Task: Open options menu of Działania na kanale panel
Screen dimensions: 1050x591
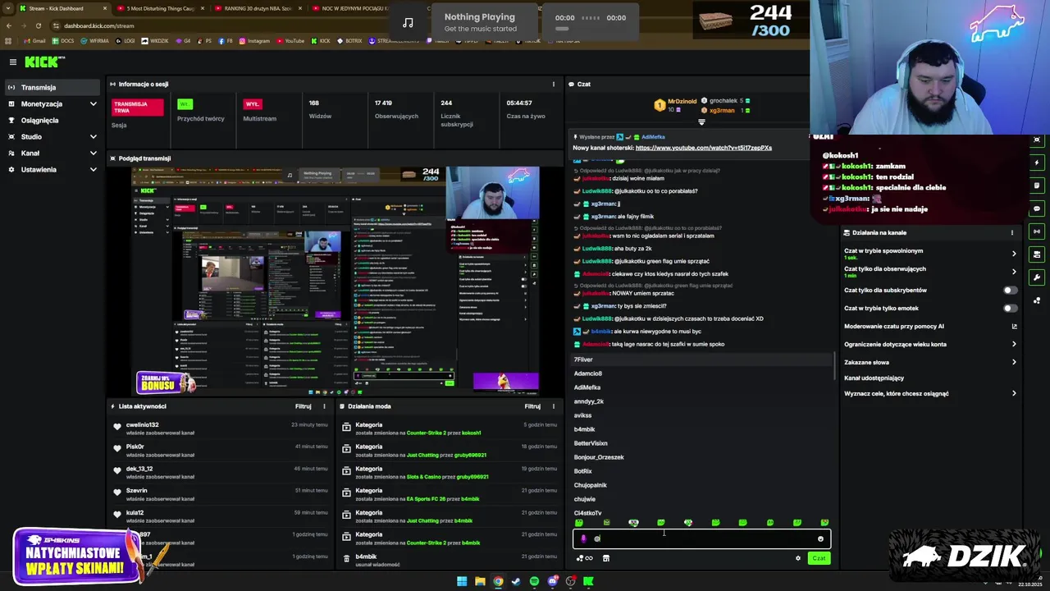Action: (x=1011, y=232)
